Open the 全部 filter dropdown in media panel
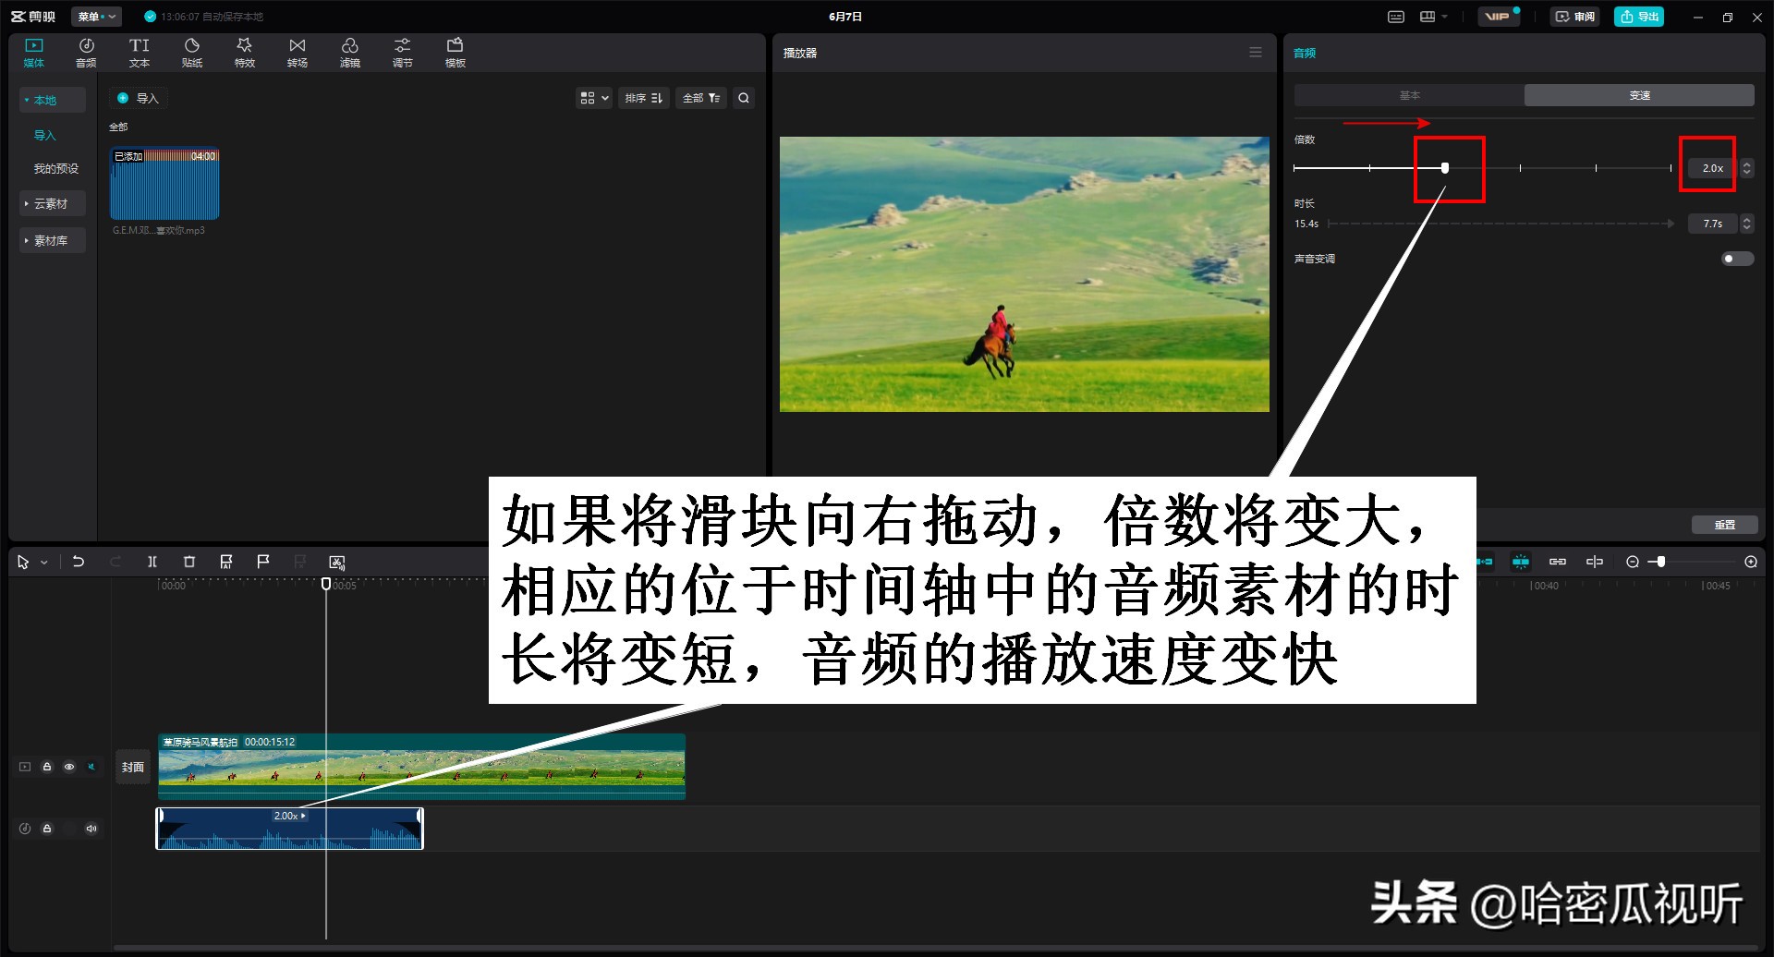This screenshot has height=957, width=1774. [700, 98]
